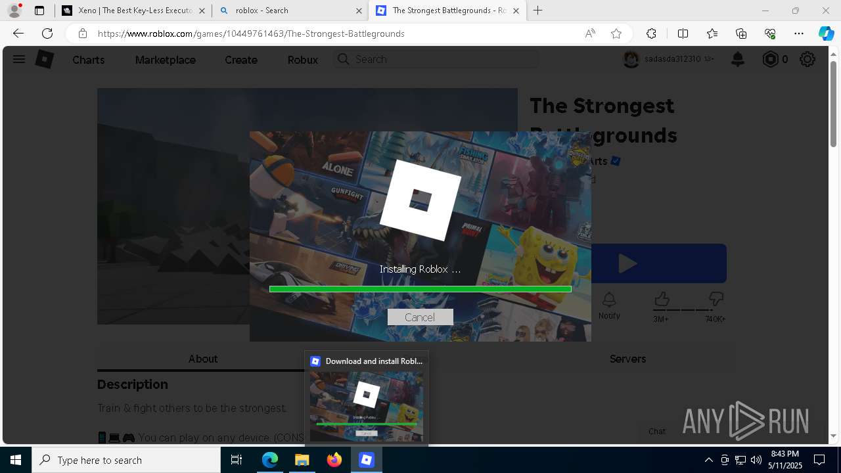Screen dimensions: 841x473
Task: Open the Roblox hamburger navigation menu
Action: (x=19, y=59)
